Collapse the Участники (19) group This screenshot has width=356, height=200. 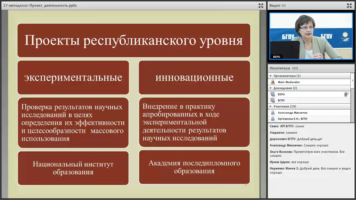tap(270, 106)
